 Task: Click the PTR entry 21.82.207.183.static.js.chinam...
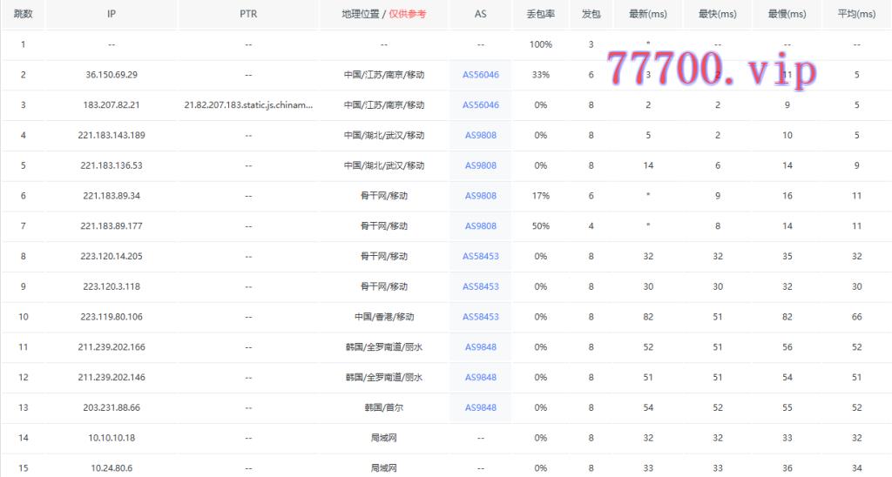coord(248,105)
